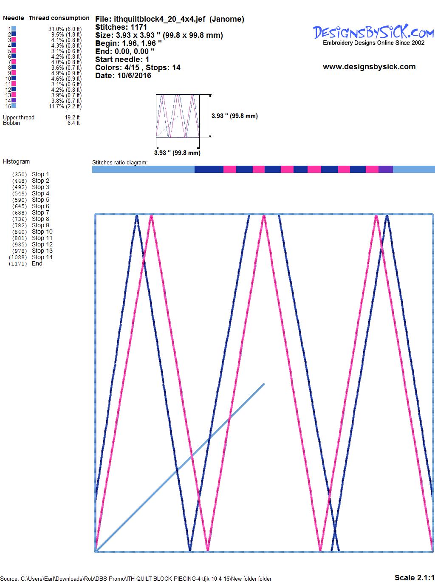Click the DesignsBySick.com logo

pos(373,33)
